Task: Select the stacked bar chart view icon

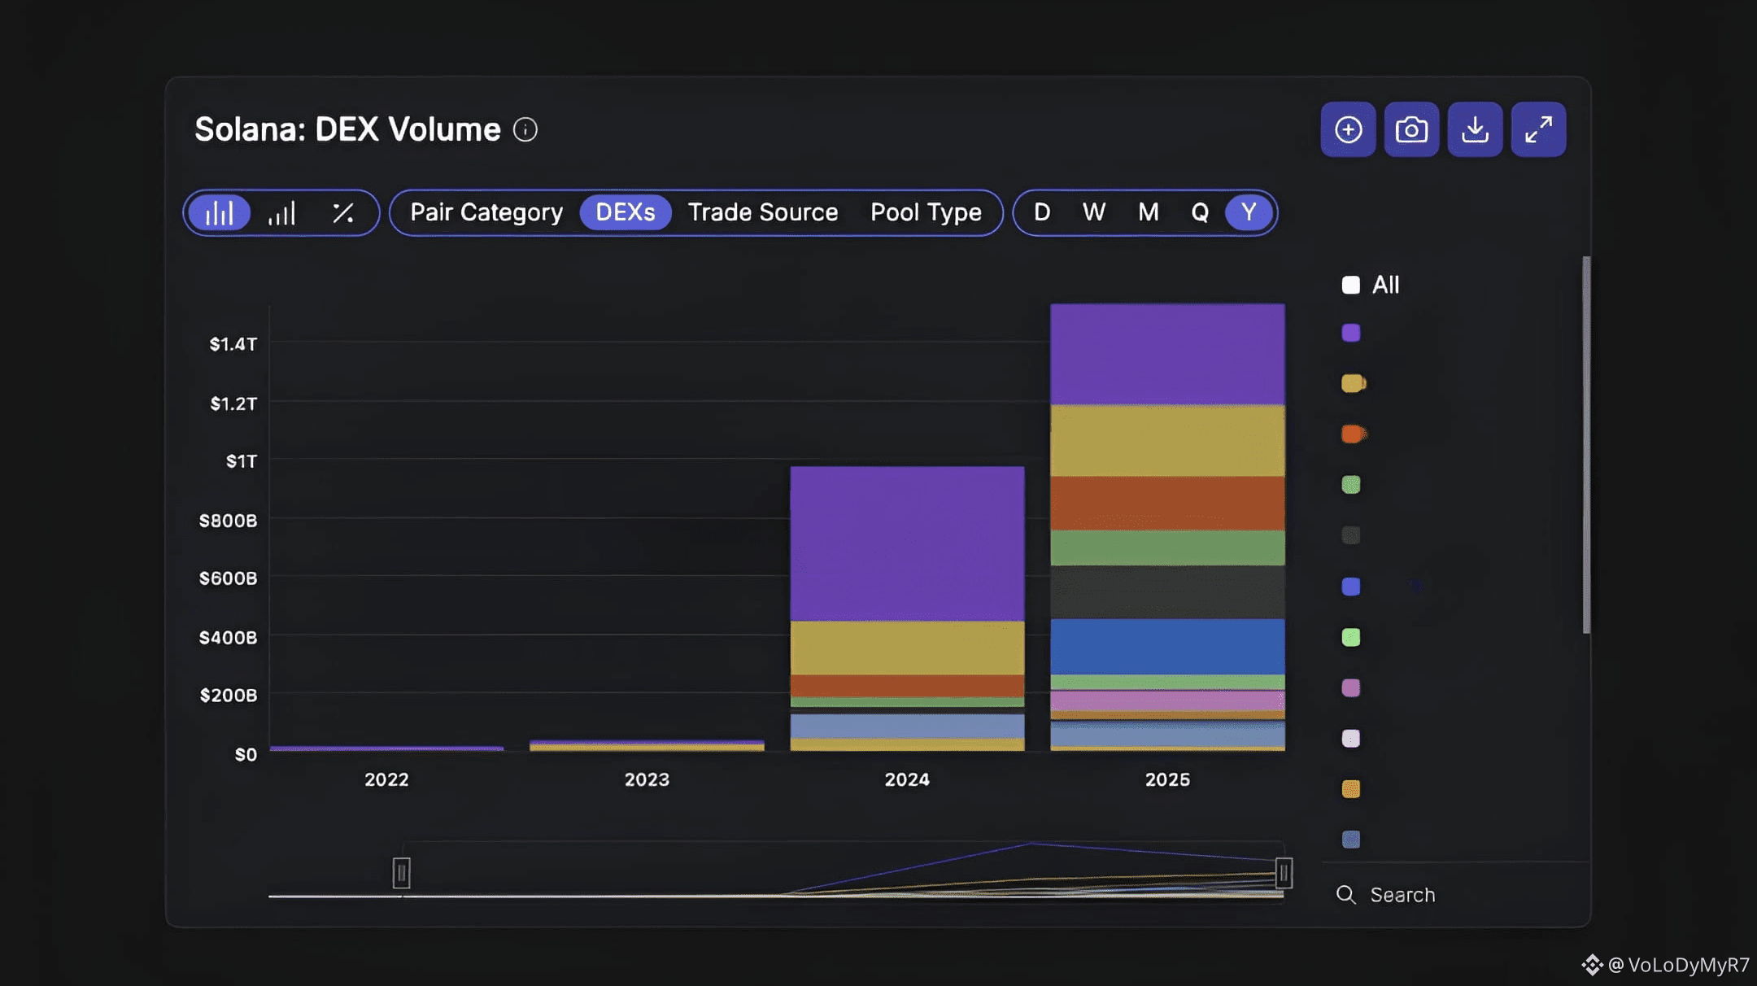Action: [219, 213]
